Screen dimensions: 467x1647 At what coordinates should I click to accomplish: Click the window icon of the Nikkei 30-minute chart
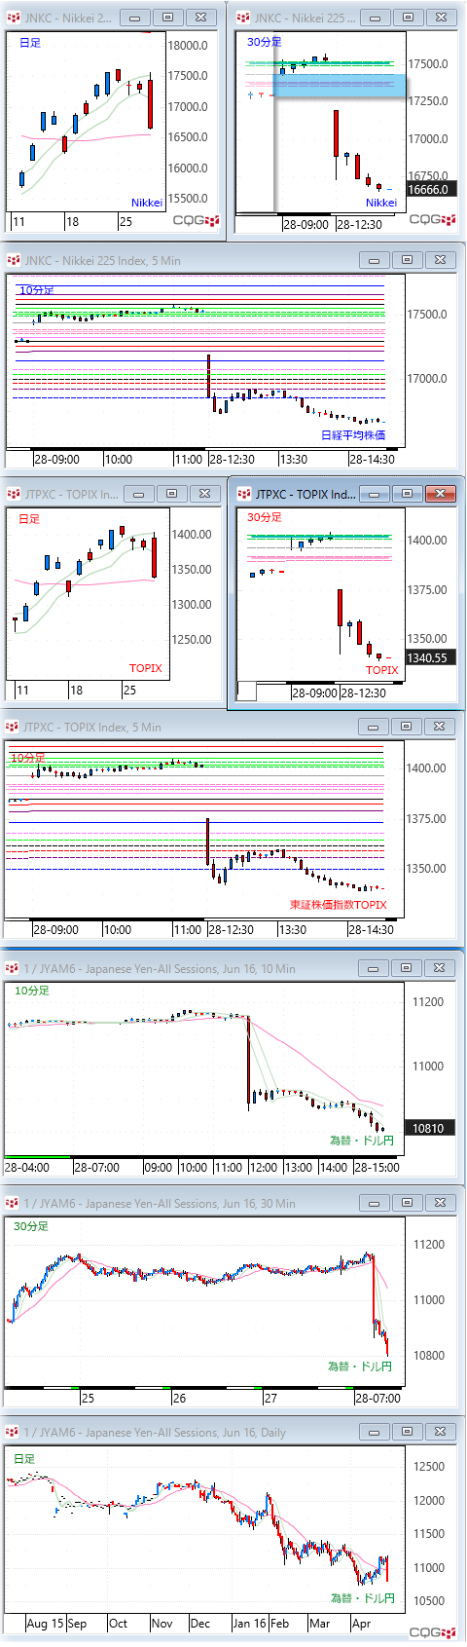pos(243,18)
